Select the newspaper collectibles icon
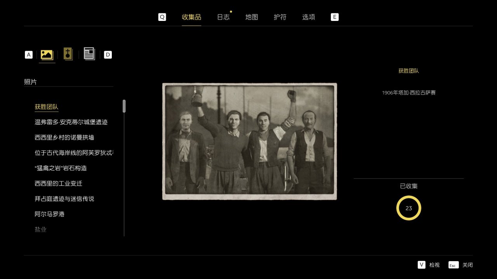This screenshot has height=279, width=497. [89, 54]
